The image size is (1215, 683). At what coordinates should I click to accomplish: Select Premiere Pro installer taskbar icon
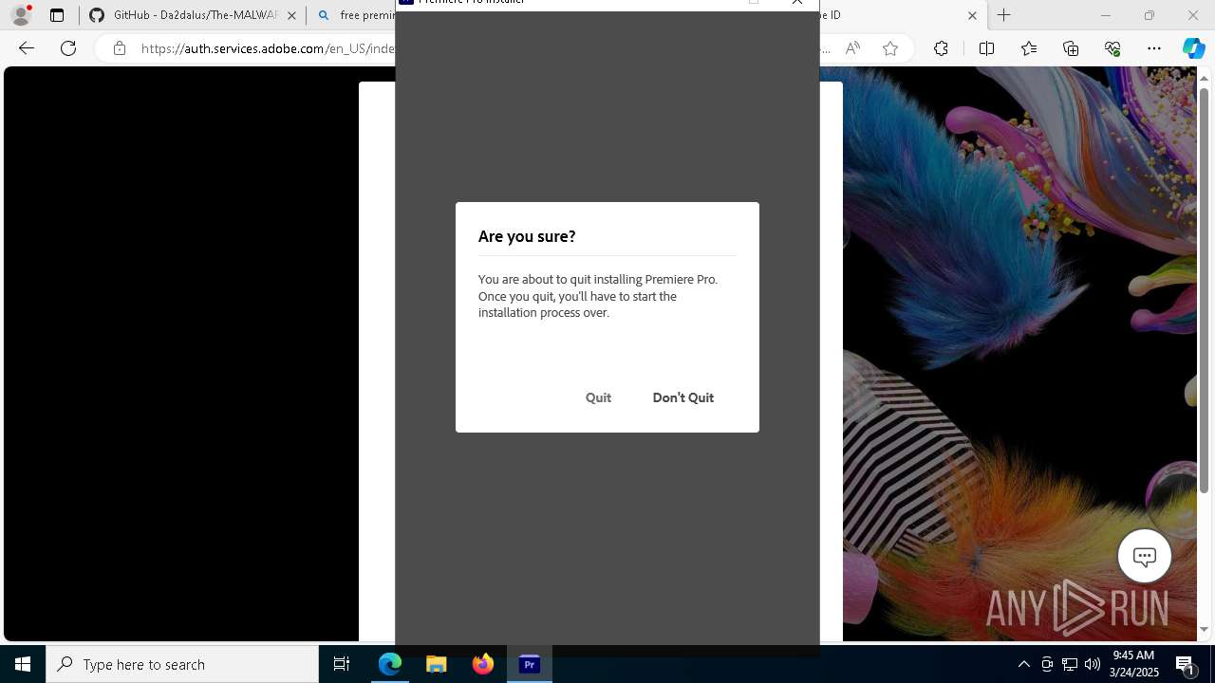pos(530,664)
